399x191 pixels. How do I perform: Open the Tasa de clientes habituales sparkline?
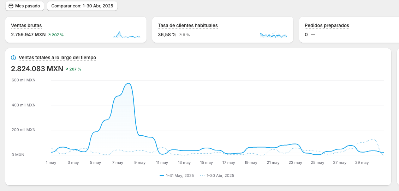[x=274, y=35]
